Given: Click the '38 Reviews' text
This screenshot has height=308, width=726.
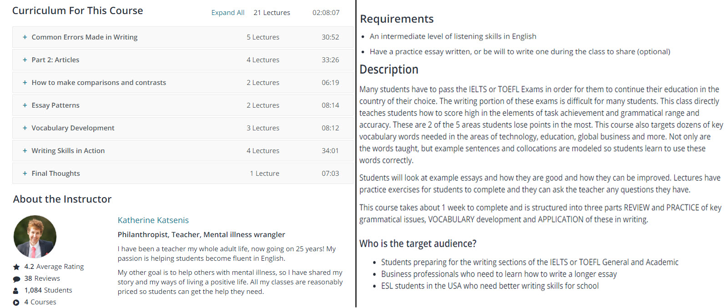Looking at the screenshot, I should point(42,278).
